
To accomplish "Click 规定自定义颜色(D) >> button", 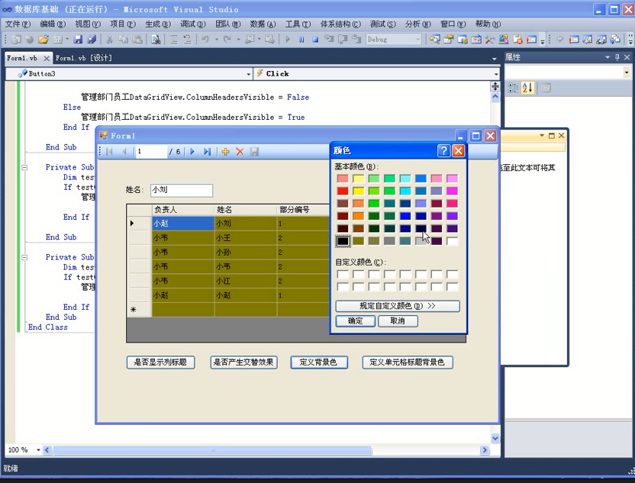I will click(398, 306).
